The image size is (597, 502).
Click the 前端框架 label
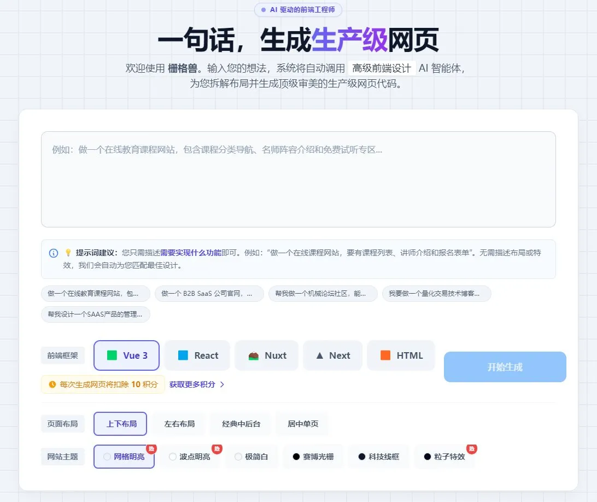(62, 355)
